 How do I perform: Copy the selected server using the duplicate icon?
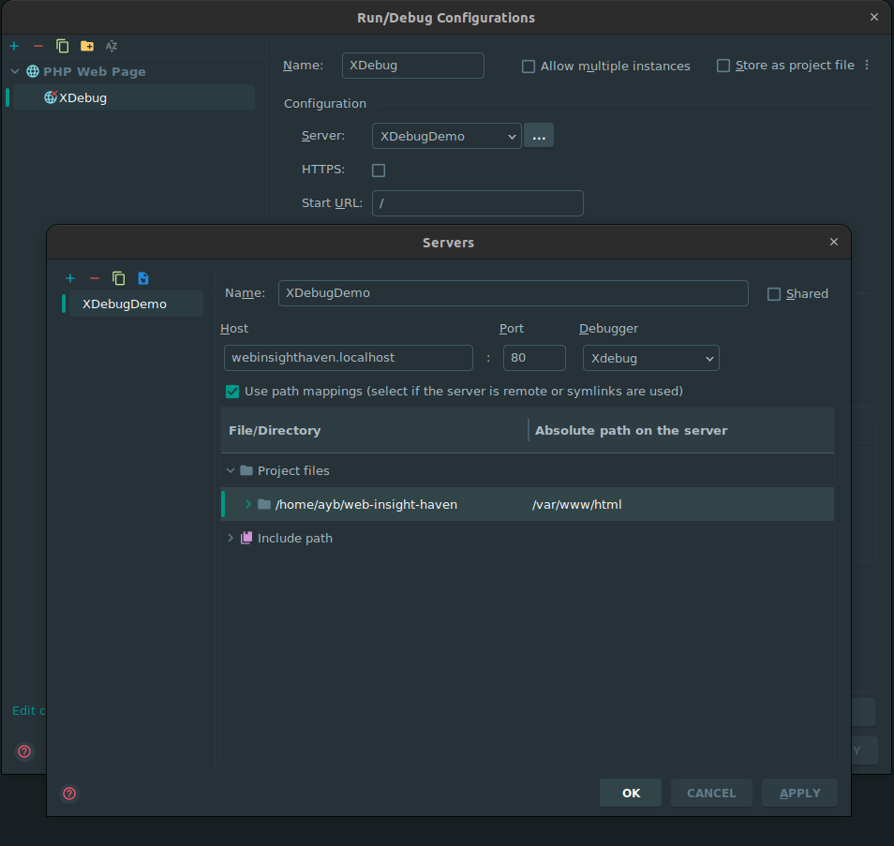pos(119,278)
